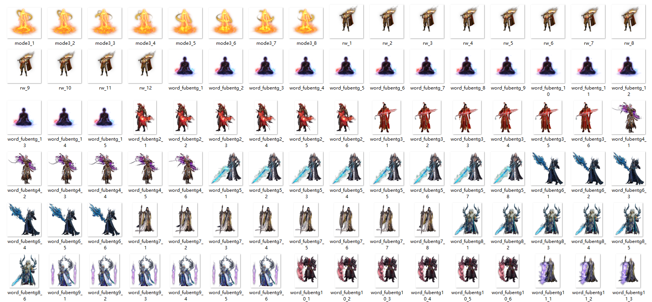Click the file name word_fubentg_3
Screen dimensions: 652x302
coord(266,88)
